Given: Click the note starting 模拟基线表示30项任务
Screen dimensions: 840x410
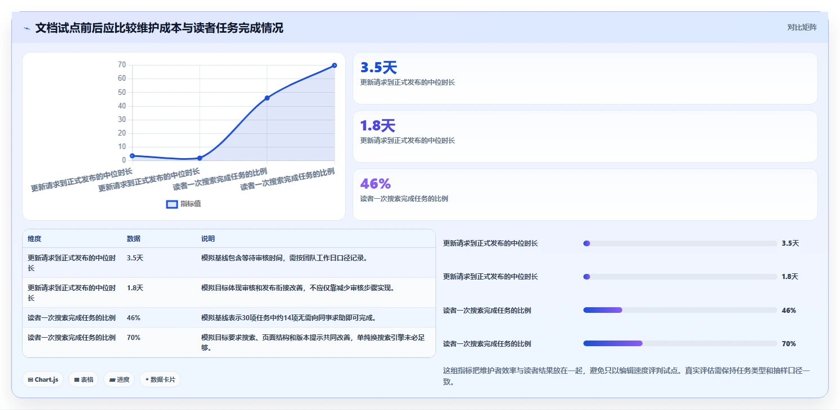Looking at the screenshot, I should point(289,317).
